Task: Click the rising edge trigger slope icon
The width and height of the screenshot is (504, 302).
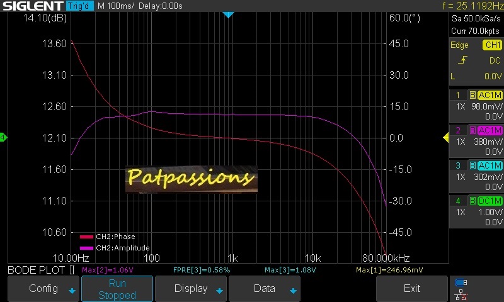Action: [463, 60]
